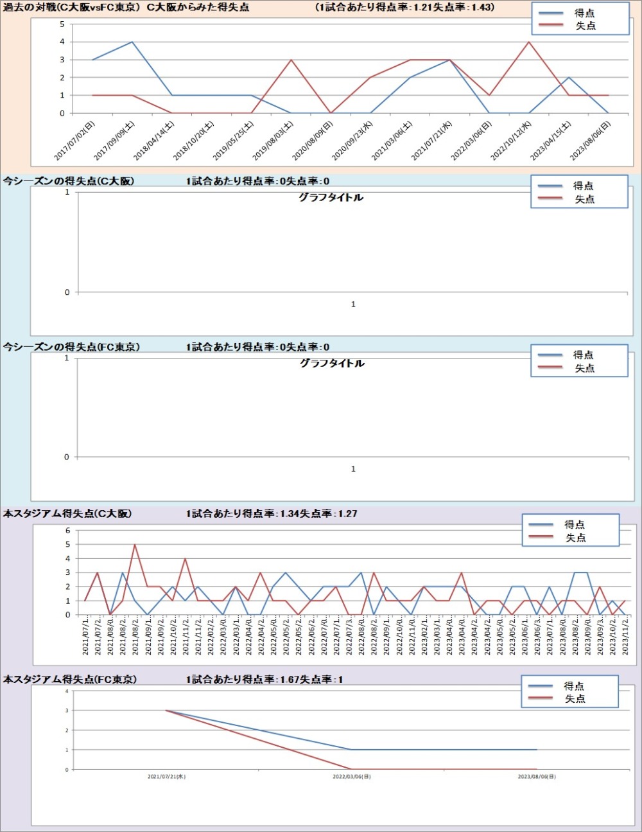The height and width of the screenshot is (832, 642).
Task: Click the blue 得点 legend line in the top chart
Action: 551,13
